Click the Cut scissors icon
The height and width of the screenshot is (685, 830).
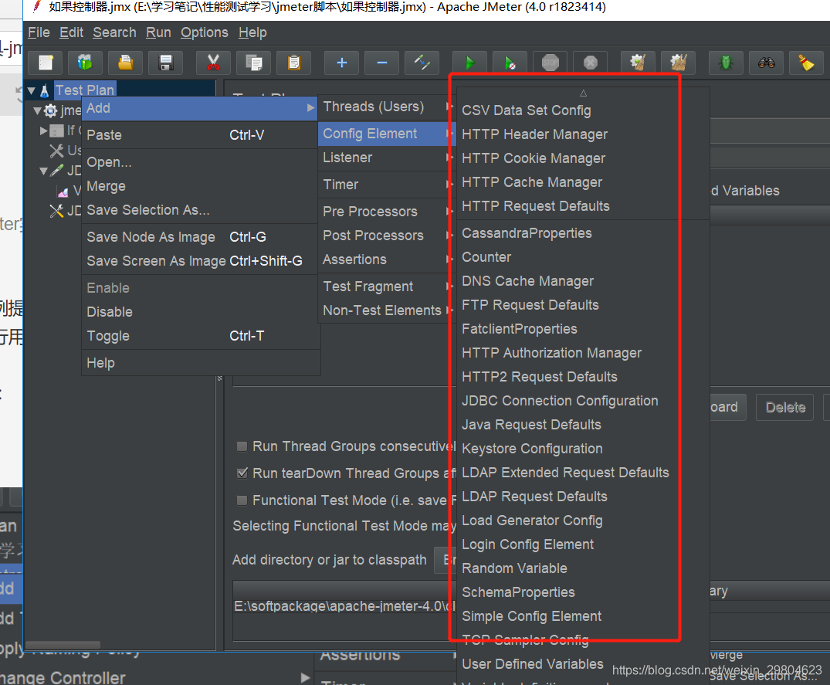[213, 63]
